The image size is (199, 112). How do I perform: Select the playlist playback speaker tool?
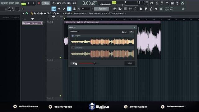(58, 13)
